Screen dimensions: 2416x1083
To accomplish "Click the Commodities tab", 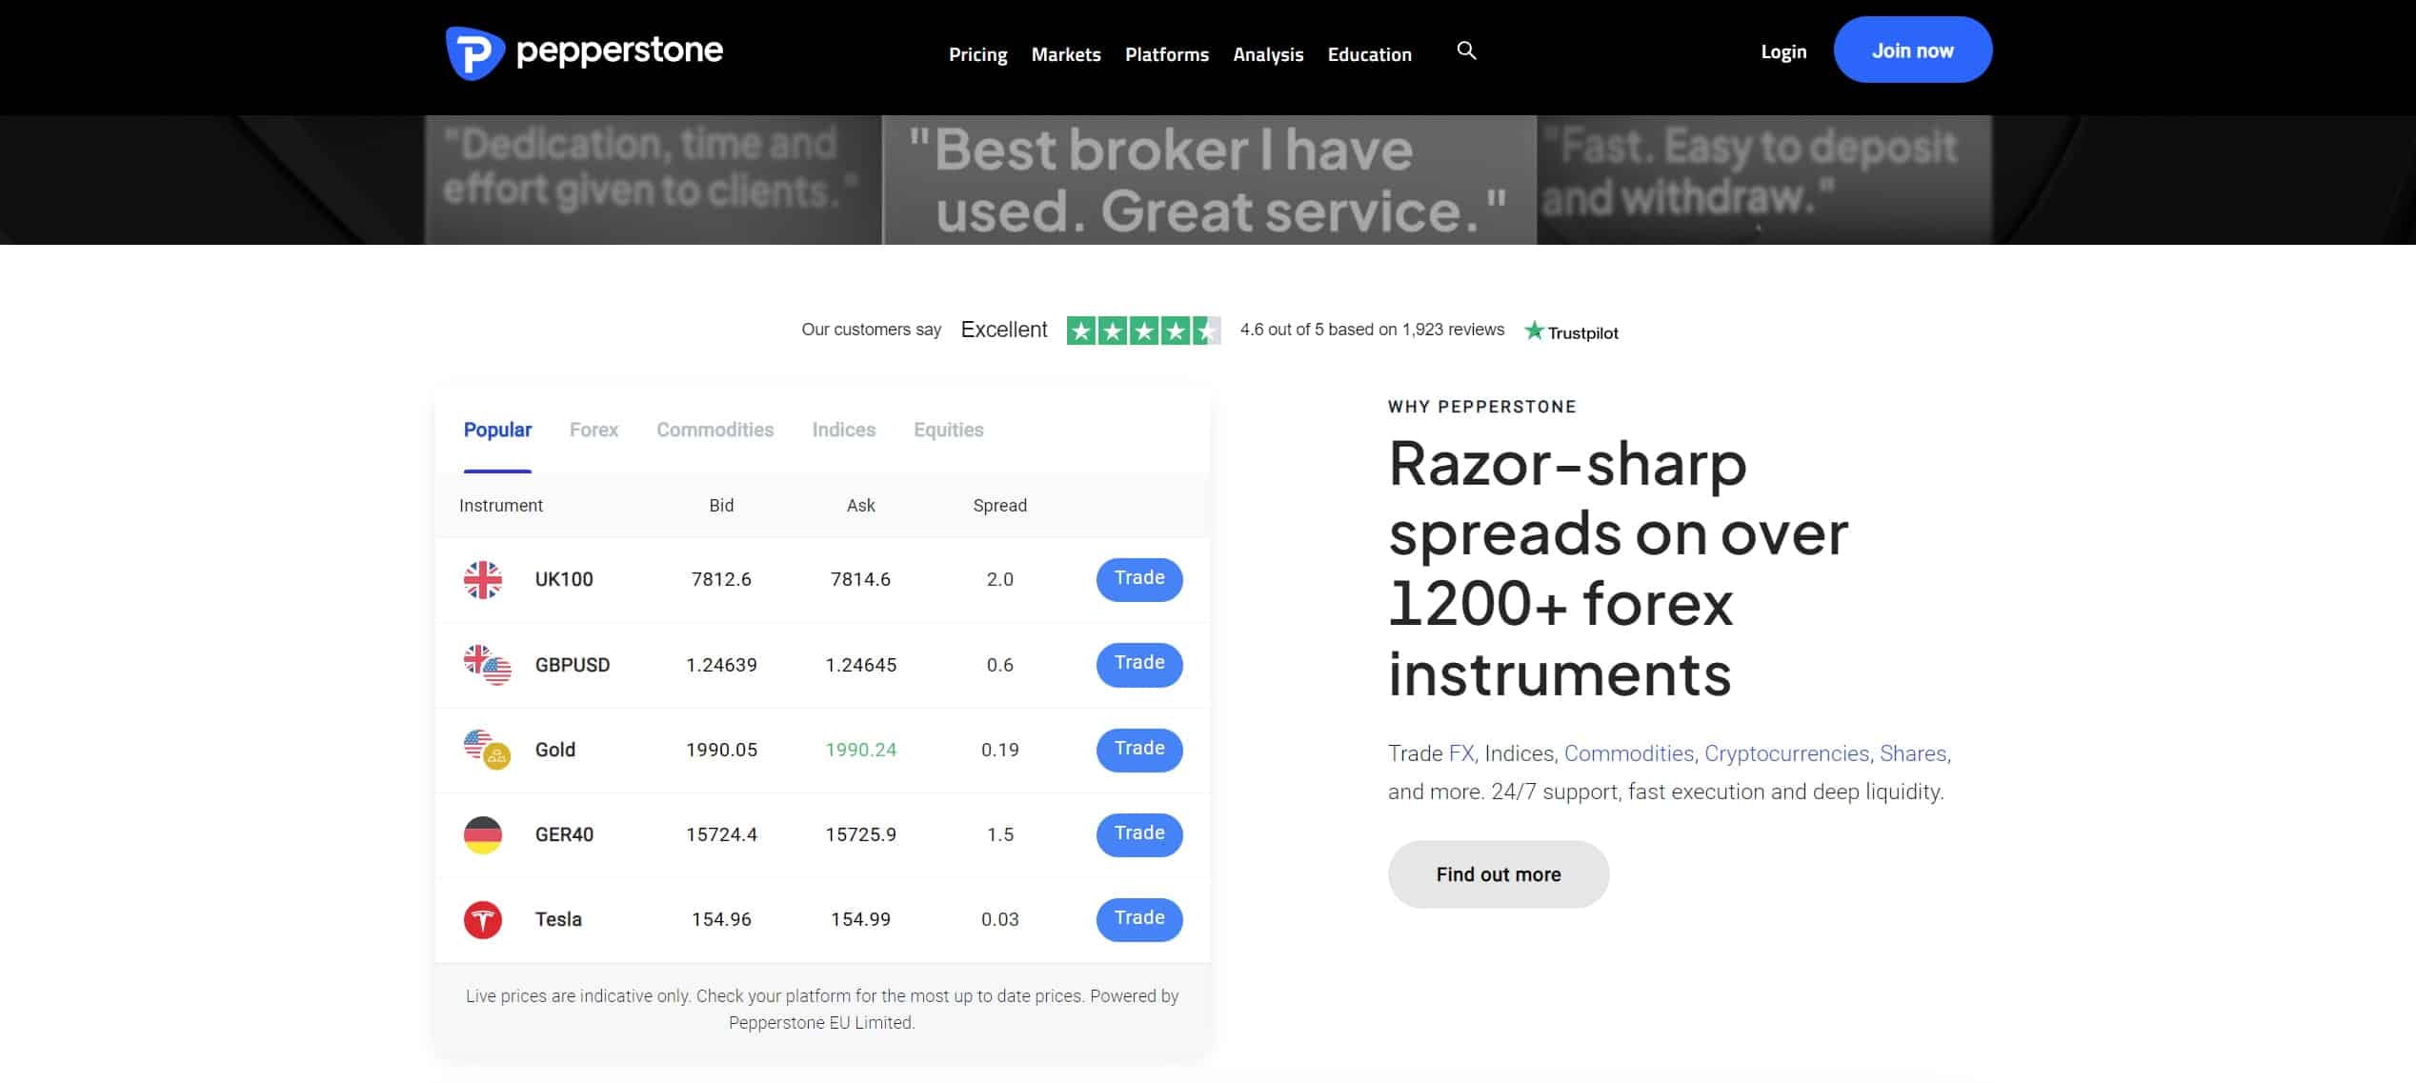I will pyautogui.click(x=715, y=429).
